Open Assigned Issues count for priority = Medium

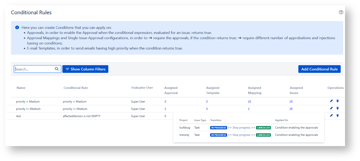tap(291, 102)
